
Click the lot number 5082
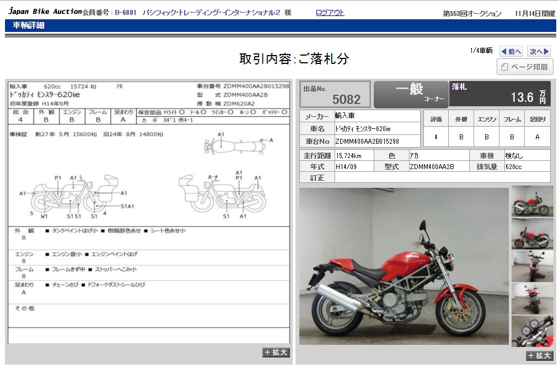346,99
